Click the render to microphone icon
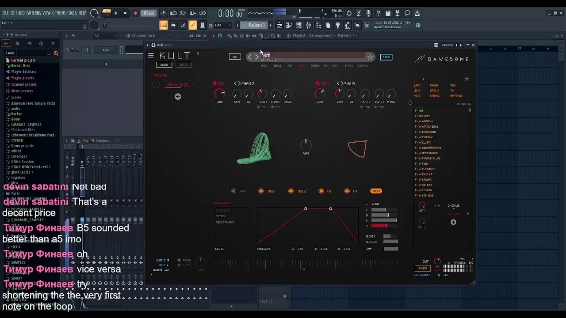The image size is (566, 318). click(x=368, y=13)
